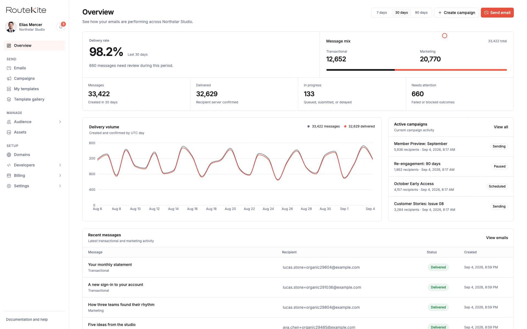Click the Paused status badge
Image resolution: width=527 pixels, height=329 pixels.
(500, 166)
